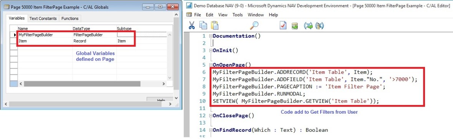Viewport: 453px width, 139px height.
Task: Switch to the Text Constants tab
Action: tap(43, 18)
